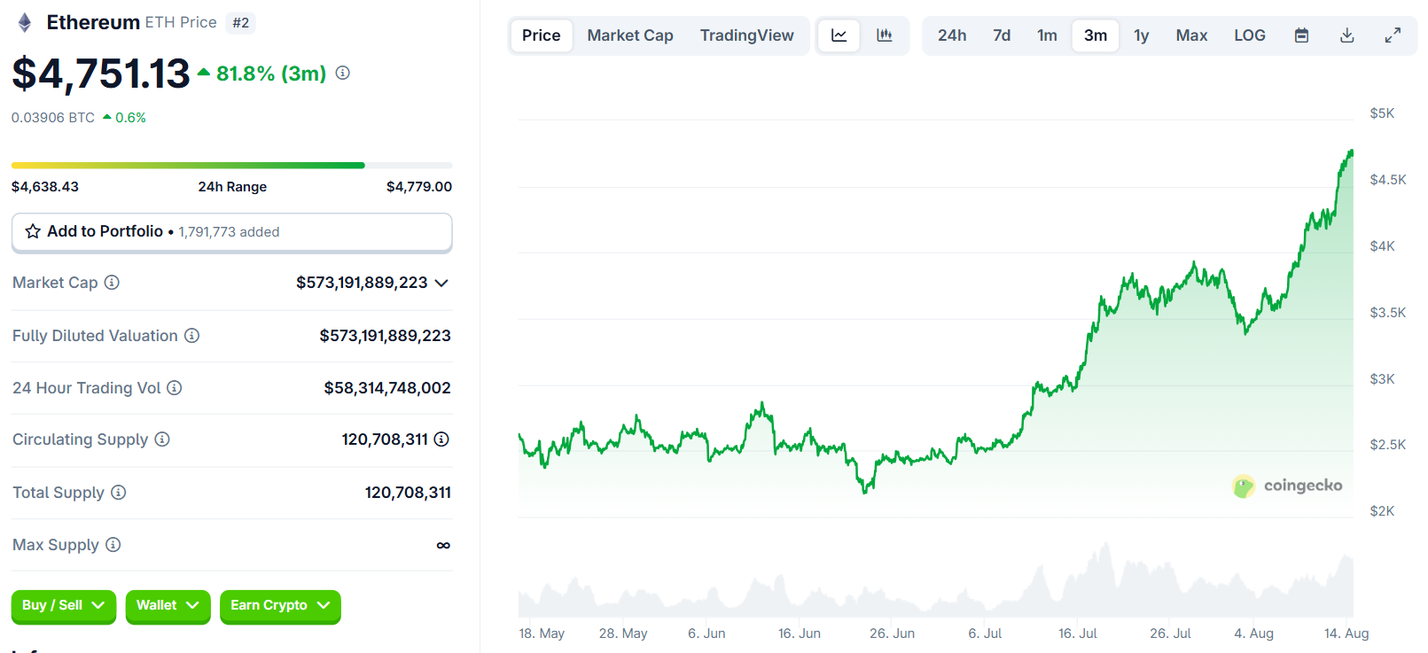
Task: Open Buy / Sell dropdown
Action: coord(64,606)
